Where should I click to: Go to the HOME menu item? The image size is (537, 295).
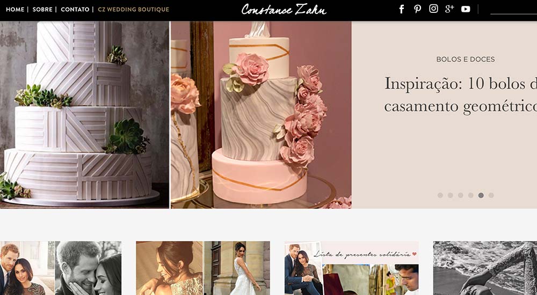point(15,10)
